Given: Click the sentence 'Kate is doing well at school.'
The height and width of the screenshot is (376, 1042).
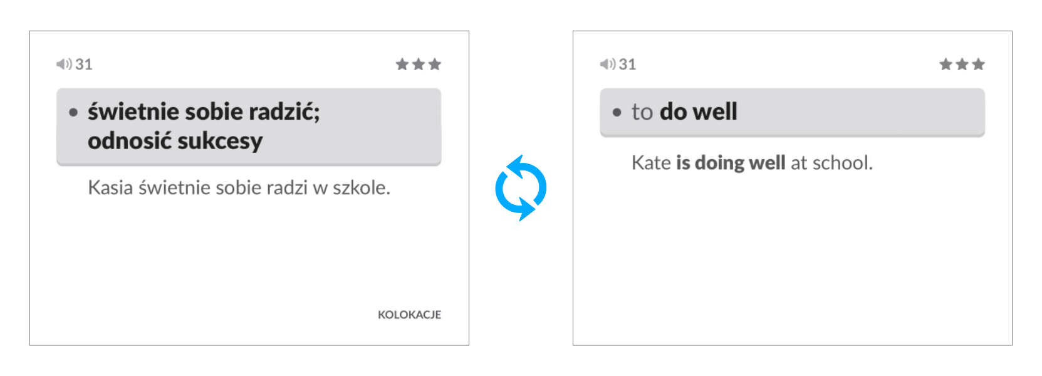Looking at the screenshot, I should (x=752, y=163).
